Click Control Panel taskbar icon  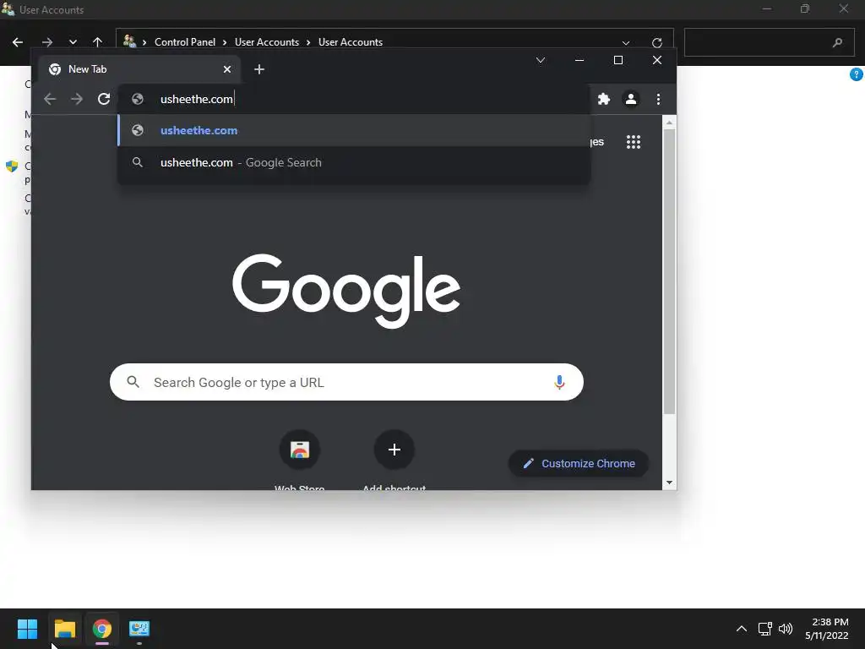click(x=139, y=629)
